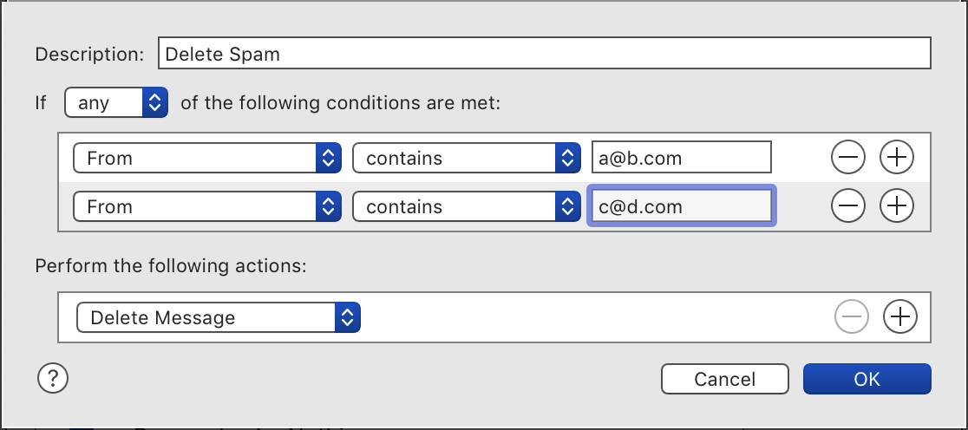968x430 pixels.
Task: Click the plus button beside Delete Message action
Action: (x=899, y=317)
